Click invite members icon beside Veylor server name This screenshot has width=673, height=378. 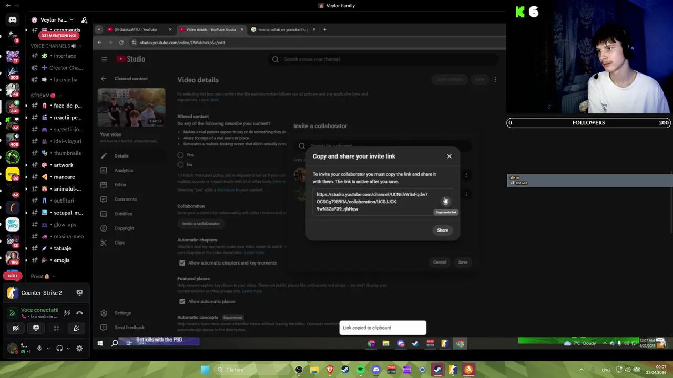tap(84, 20)
